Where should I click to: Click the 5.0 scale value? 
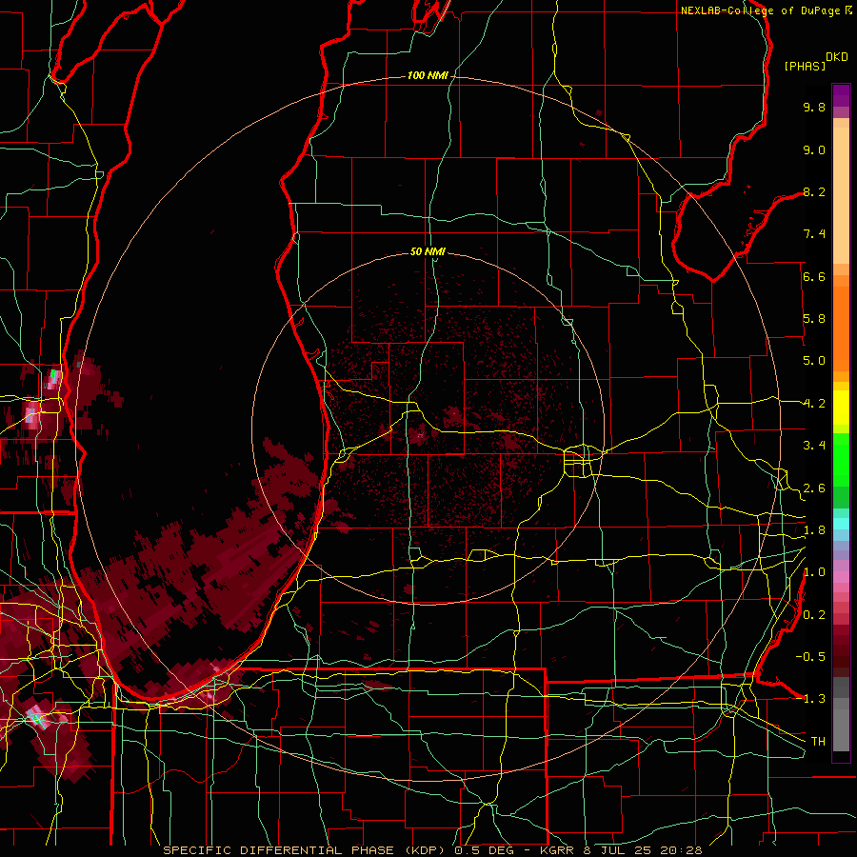[x=814, y=361]
